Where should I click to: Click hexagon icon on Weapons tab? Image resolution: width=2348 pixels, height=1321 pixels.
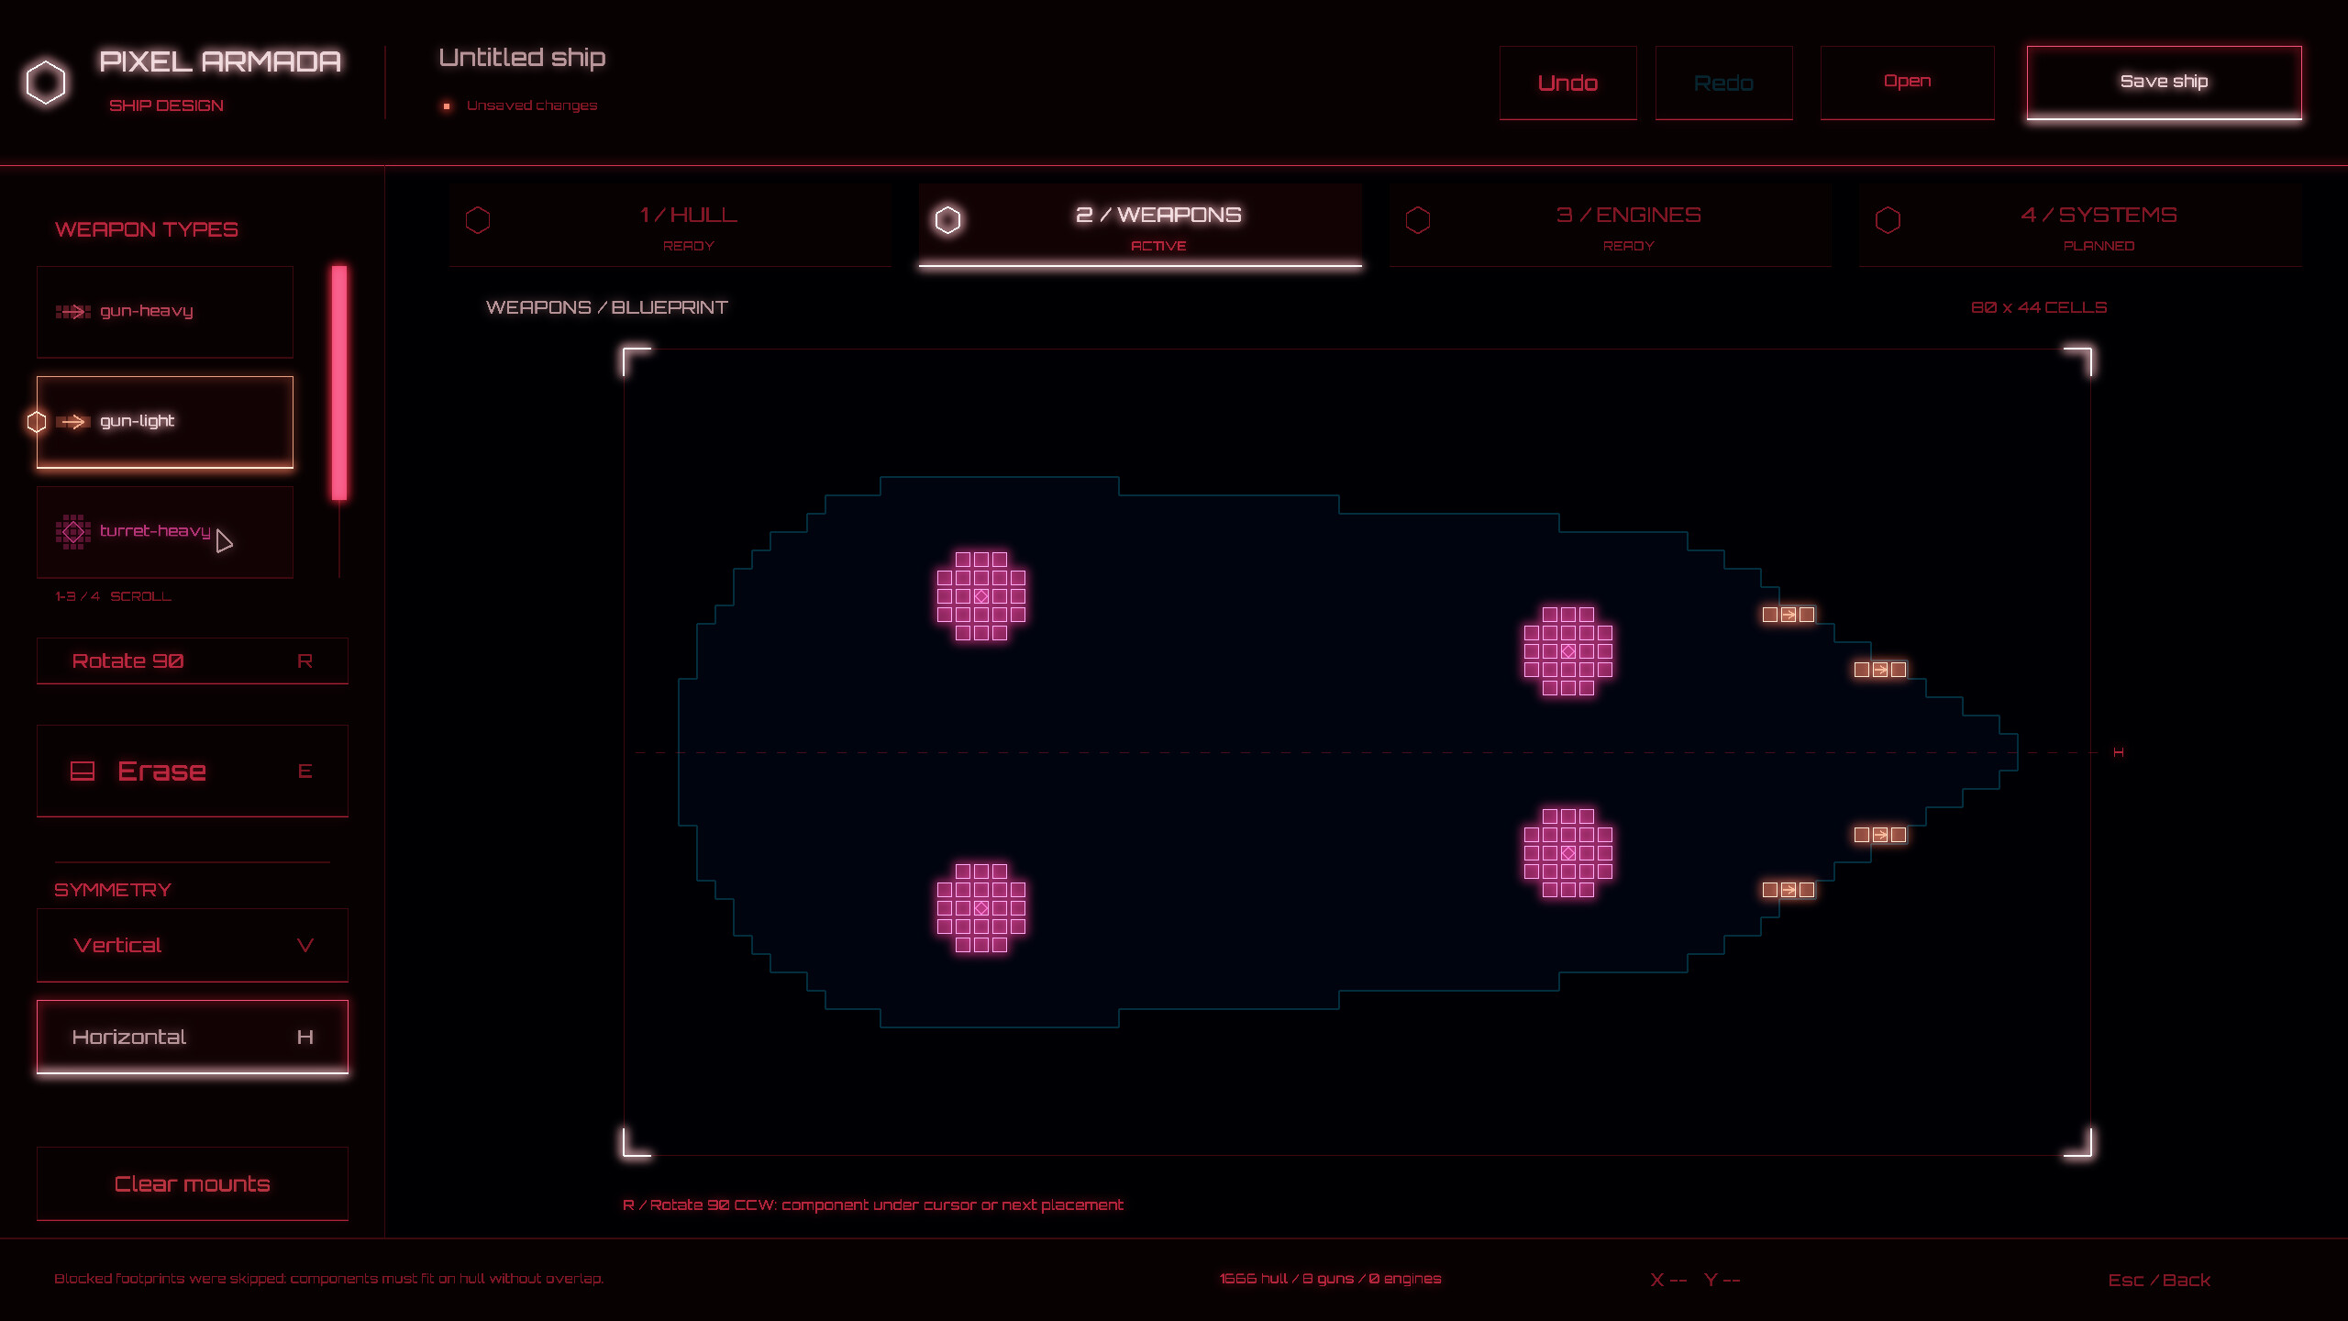[947, 220]
